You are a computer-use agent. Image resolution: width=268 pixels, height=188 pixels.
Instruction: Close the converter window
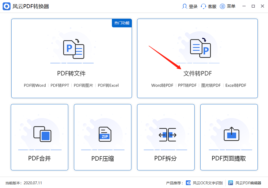point(262,6)
